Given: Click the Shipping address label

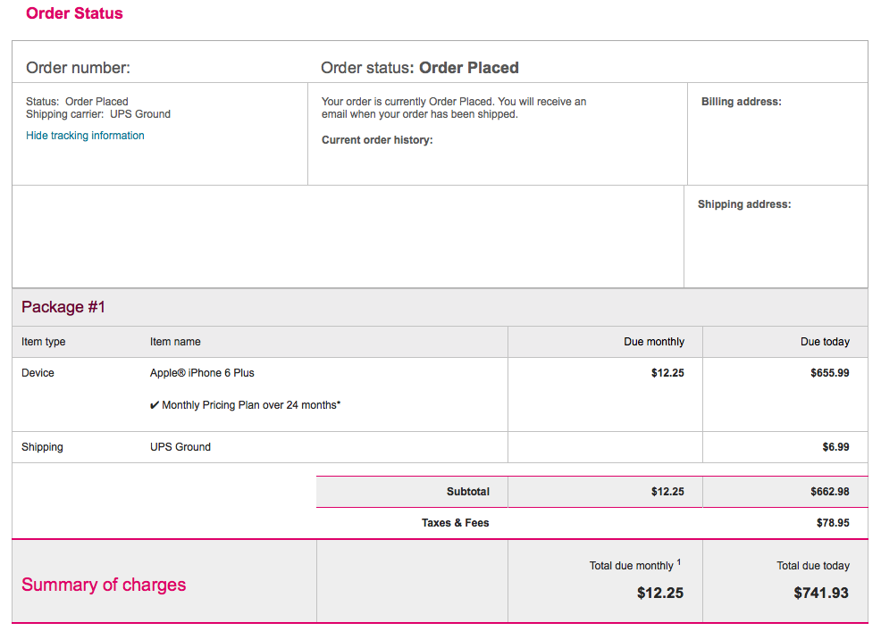Looking at the screenshot, I should [x=744, y=204].
